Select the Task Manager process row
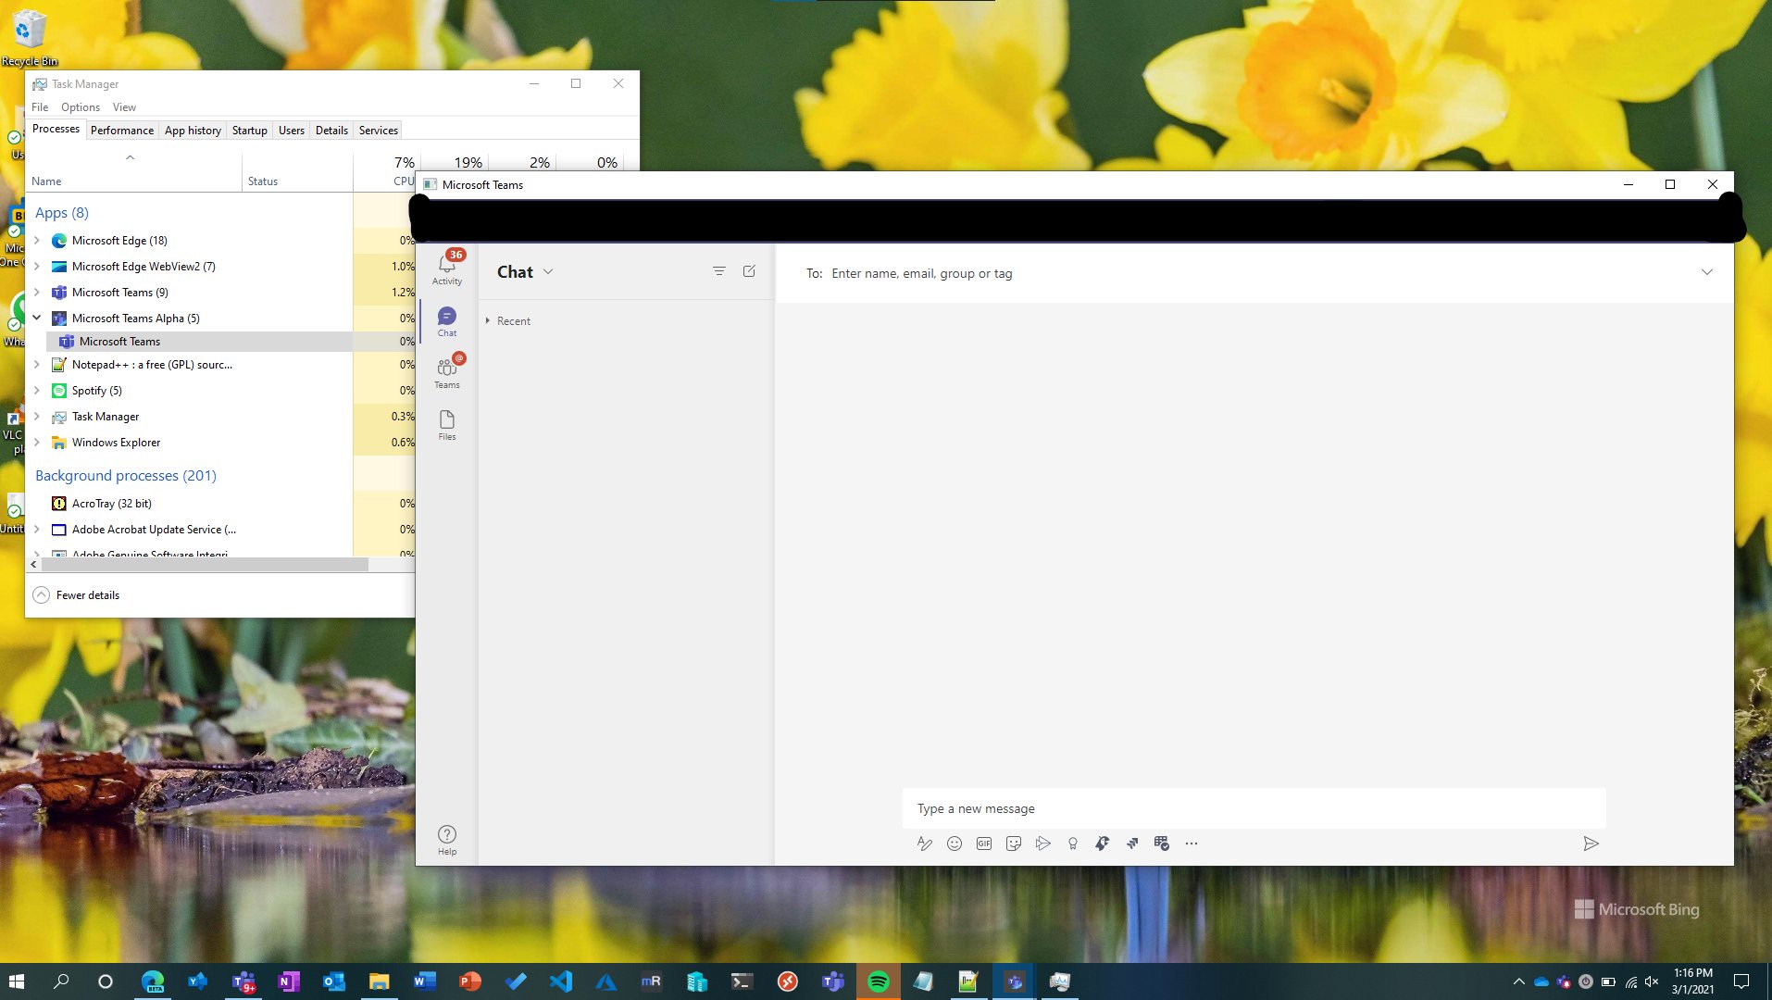This screenshot has width=1772, height=1000. pos(190,417)
